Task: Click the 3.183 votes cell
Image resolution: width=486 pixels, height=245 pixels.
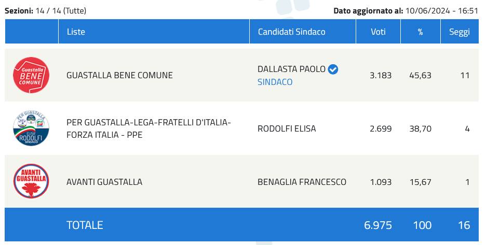Action: pos(381,75)
